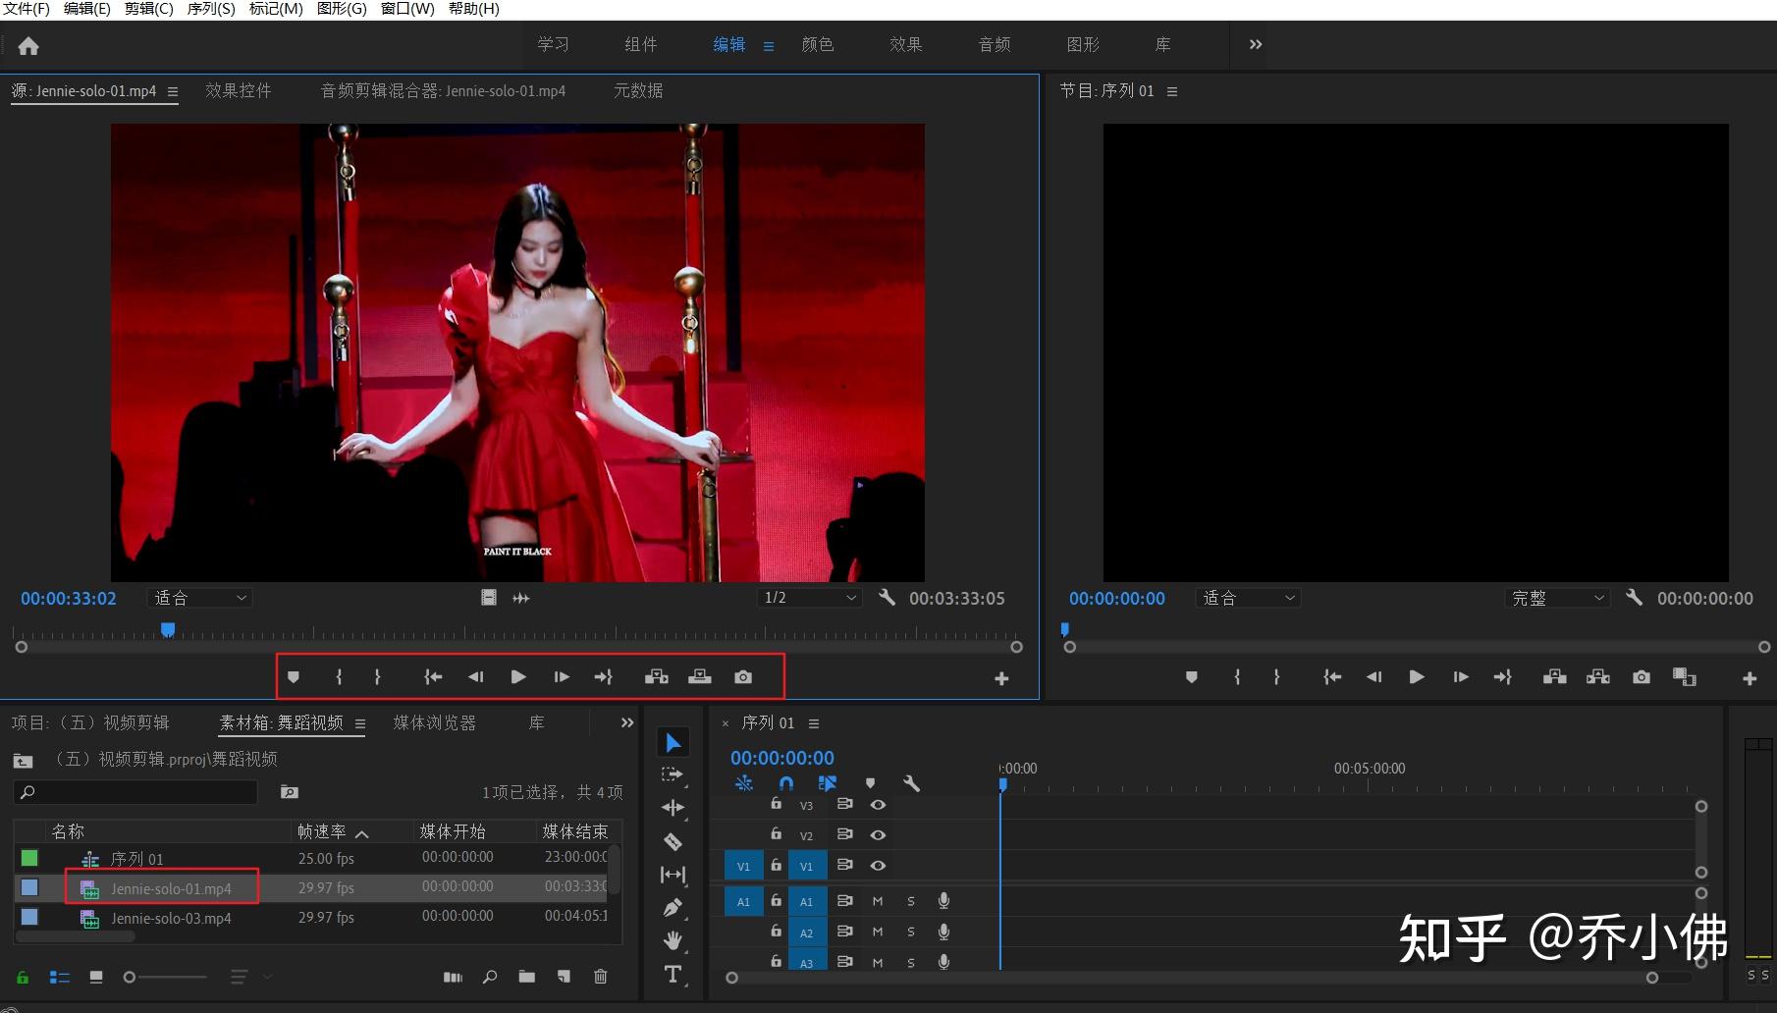Delete selected item using trash icon
Viewport: 1777px width, 1013px height.
[x=601, y=977]
